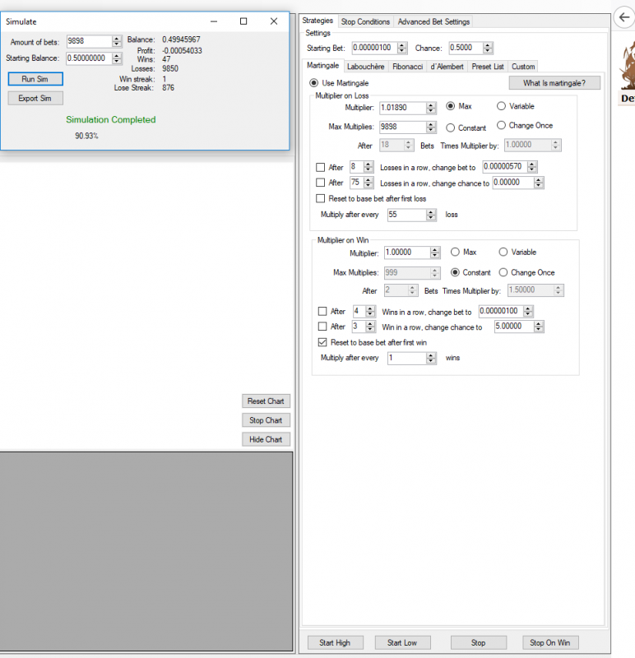Image resolution: width=635 pixels, height=658 pixels.
Task: Click the Stop Chart button
Action: pyautogui.click(x=266, y=420)
